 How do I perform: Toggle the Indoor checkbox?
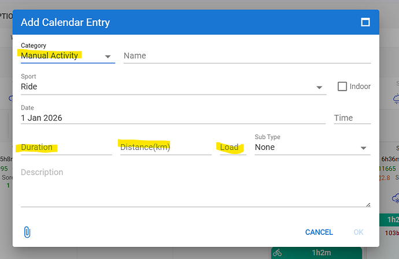(x=342, y=87)
